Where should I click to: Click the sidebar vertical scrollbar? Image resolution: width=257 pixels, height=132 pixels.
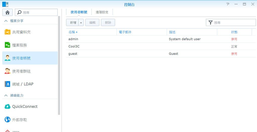(x=59, y=65)
